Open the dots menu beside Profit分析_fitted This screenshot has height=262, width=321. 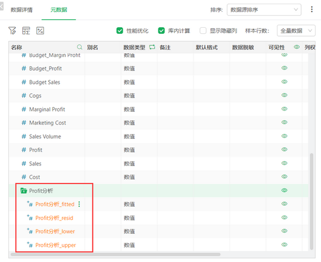click(x=79, y=204)
